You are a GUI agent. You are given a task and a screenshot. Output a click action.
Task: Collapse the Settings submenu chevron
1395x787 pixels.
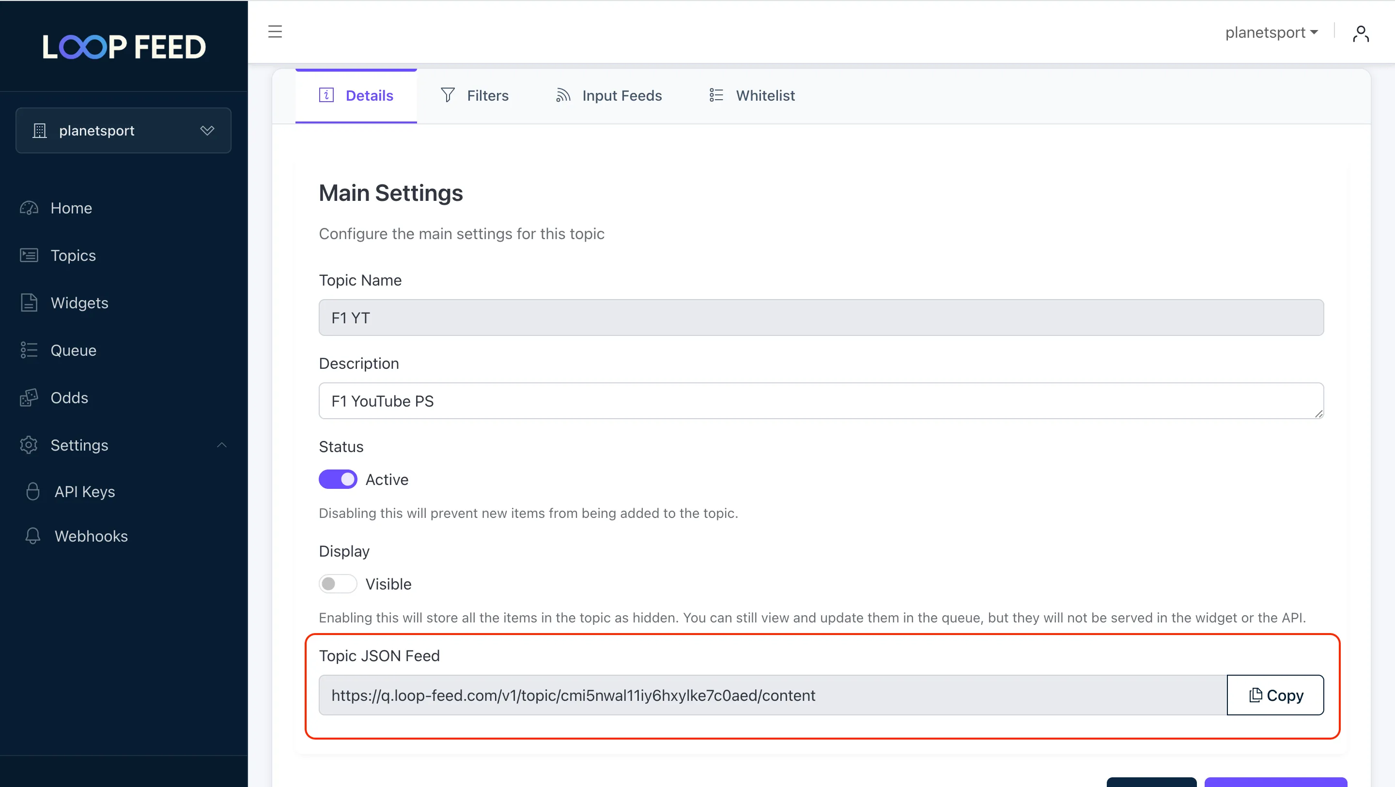point(221,445)
